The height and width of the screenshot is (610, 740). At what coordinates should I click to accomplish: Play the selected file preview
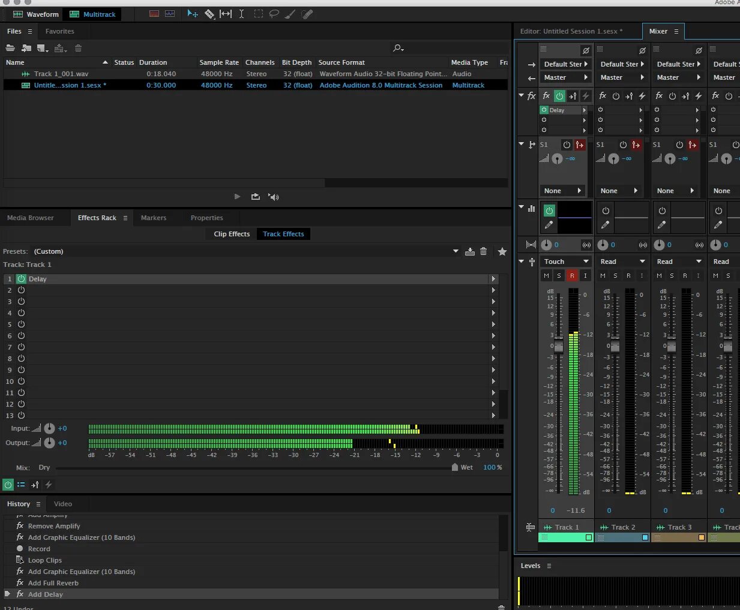[x=237, y=197]
